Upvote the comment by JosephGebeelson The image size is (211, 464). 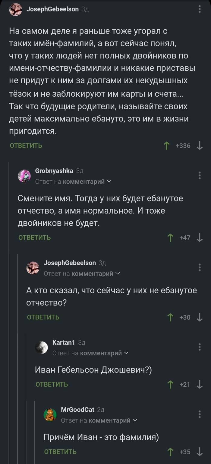167,145
